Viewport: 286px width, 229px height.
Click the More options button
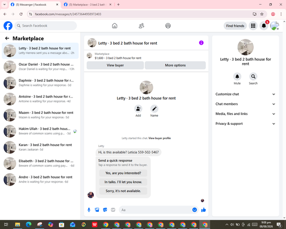point(175,65)
